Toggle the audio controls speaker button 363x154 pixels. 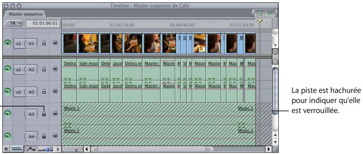6,149
